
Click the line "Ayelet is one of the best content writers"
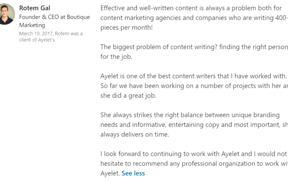(194, 76)
